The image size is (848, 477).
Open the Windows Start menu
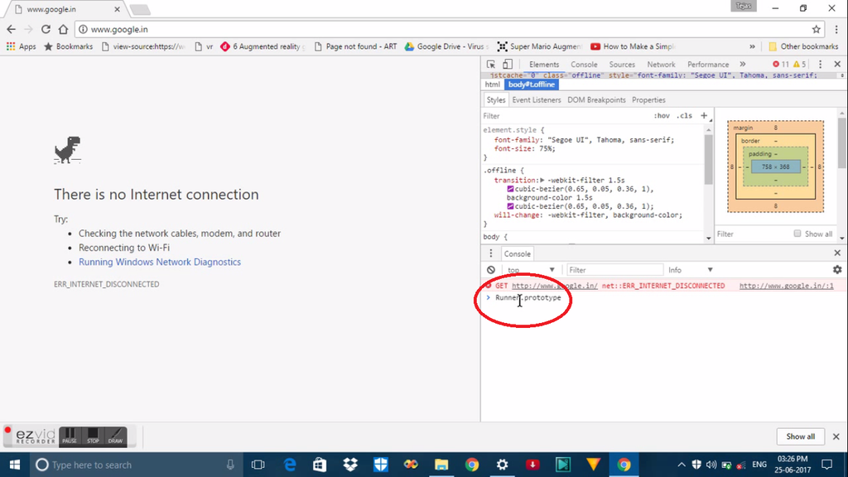pos(15,465)
